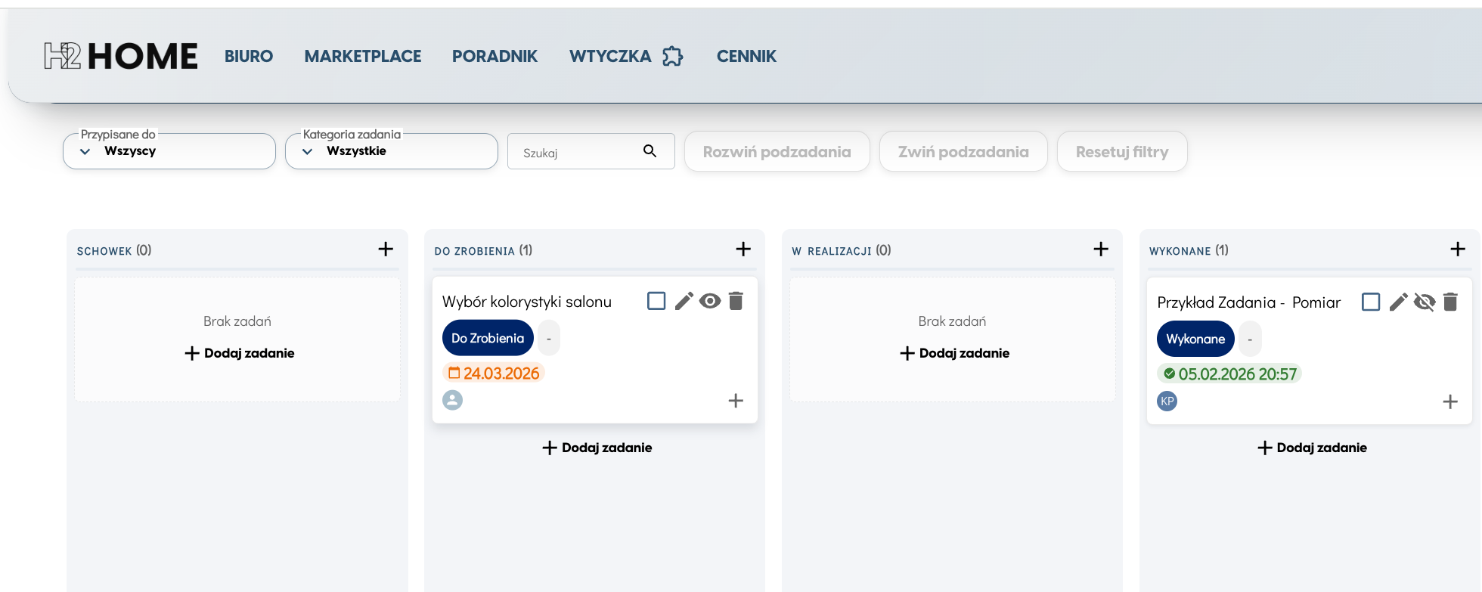Open the PORADNIK menu item
This screenshot has width=1482, height=592.
click(495, 56)
